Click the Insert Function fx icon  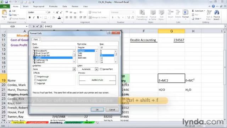(41, 26)
